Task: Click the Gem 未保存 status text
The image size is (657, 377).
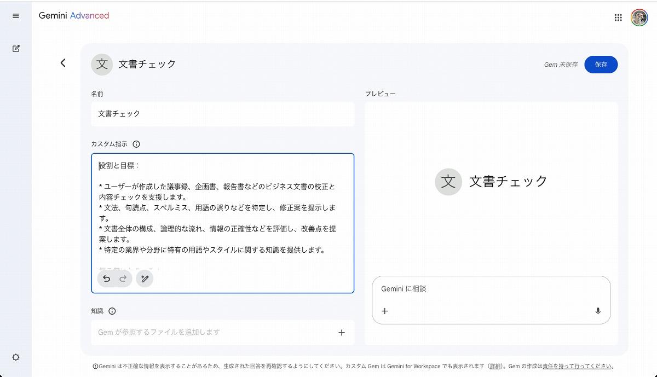Action: click(561, 65)
